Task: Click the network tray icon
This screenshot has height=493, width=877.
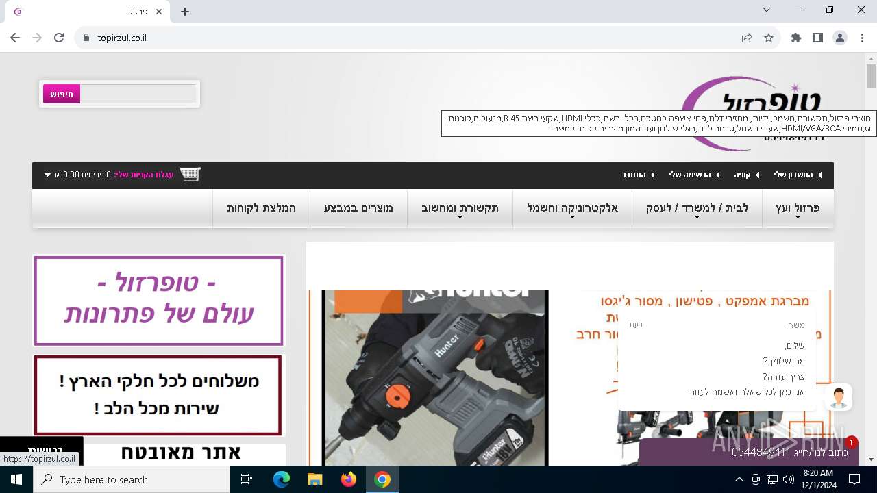Action: point(772,479)
